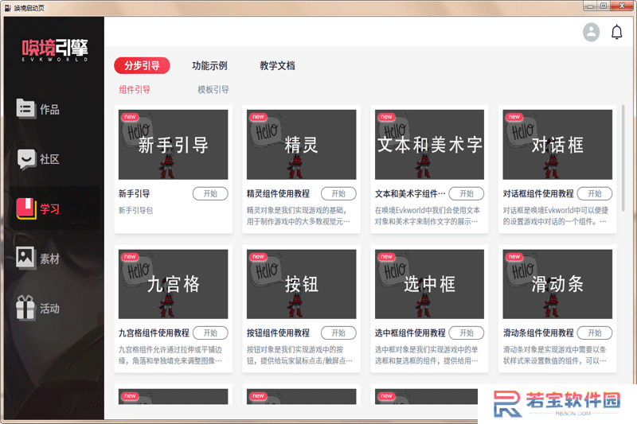Open the notifications bell

pos(616,32)
